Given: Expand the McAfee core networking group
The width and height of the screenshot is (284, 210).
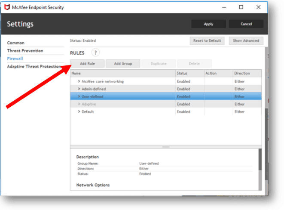Looking at the screenshot, I should [79, 81].
